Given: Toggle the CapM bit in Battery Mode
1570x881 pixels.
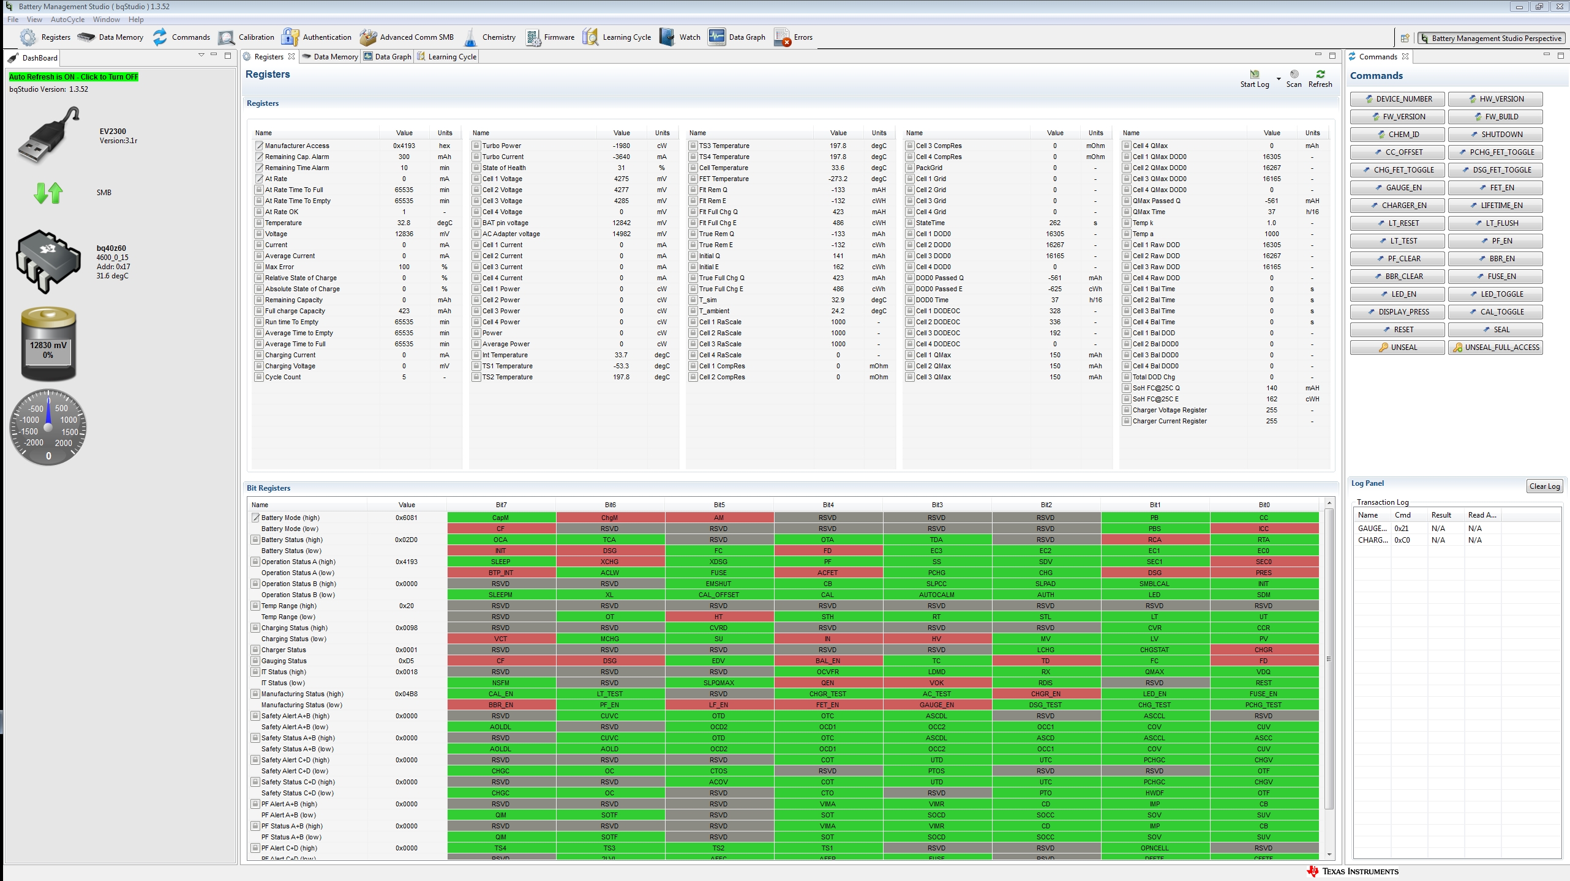Looking at the screenshot, I should [x=501, y=518].
